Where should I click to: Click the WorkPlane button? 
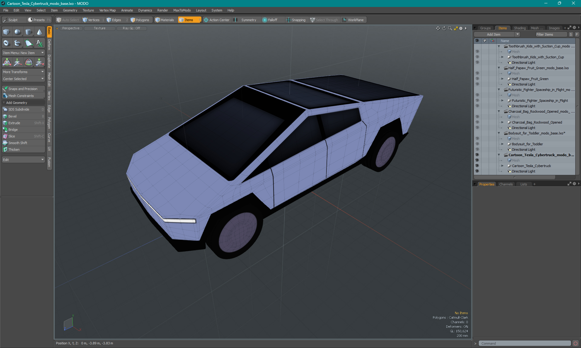click(x=353, y=20)
